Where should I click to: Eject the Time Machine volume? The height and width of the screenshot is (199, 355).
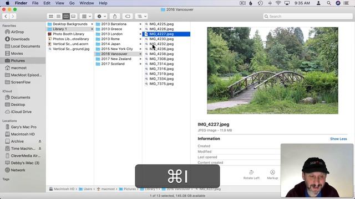point(40,149)
